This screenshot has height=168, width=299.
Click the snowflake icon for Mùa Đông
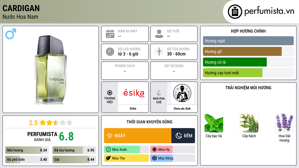coord(154,158)
